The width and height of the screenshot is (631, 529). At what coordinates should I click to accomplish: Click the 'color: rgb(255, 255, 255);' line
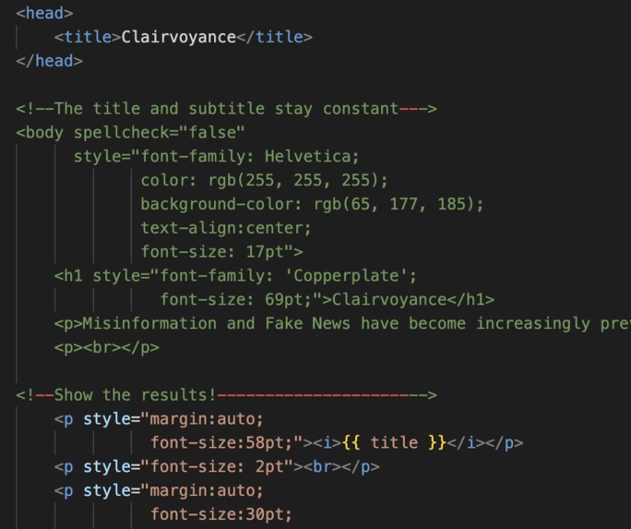click(x=264, y=180)
